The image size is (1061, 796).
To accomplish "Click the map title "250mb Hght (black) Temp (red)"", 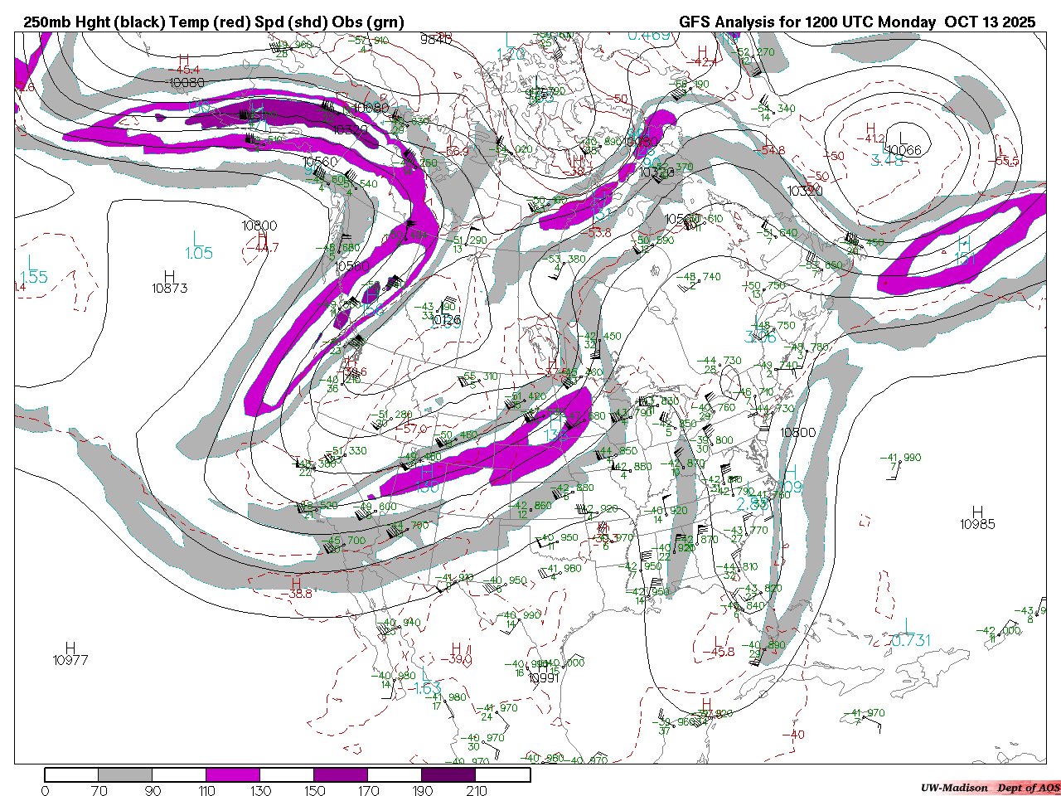I will click(137, 22).
